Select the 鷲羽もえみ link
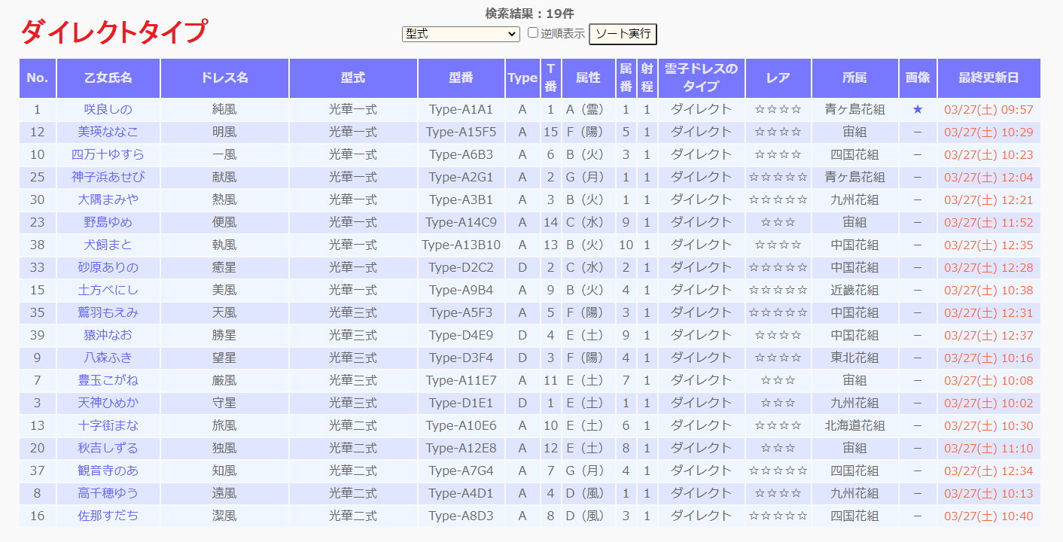This screenshot has width=1063, height=542. (108, 312)
